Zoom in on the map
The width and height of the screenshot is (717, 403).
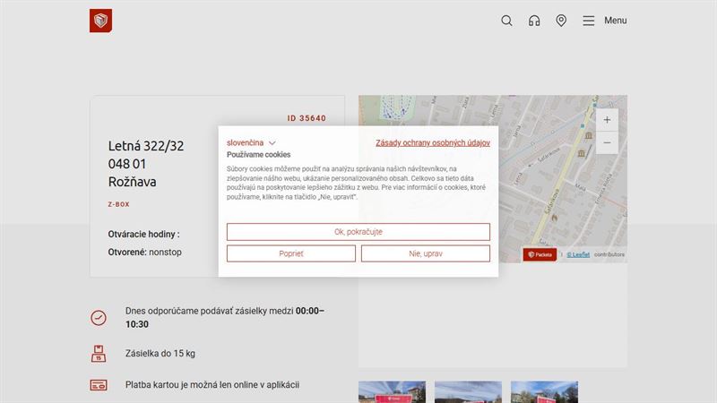607,120
